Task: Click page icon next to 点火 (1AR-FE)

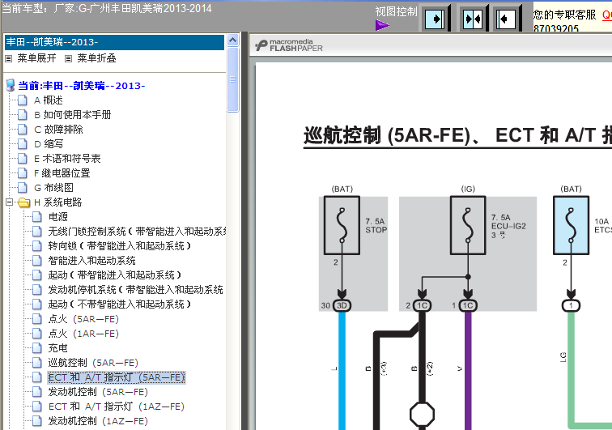Action: pos(37,334)
